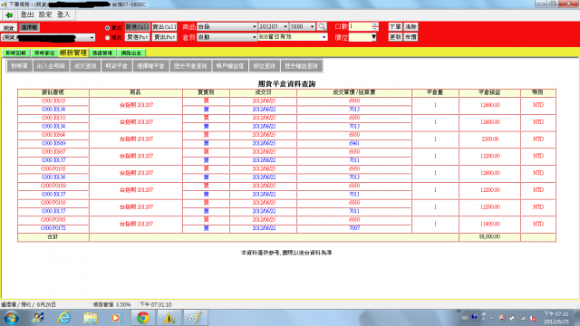
Task: Open the 帳戶權益值 account equity sub-tab
Action: click(x=230, y=66)
